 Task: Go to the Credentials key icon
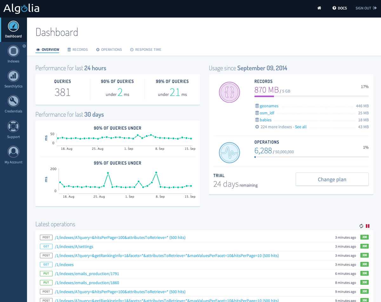point(13,101)
